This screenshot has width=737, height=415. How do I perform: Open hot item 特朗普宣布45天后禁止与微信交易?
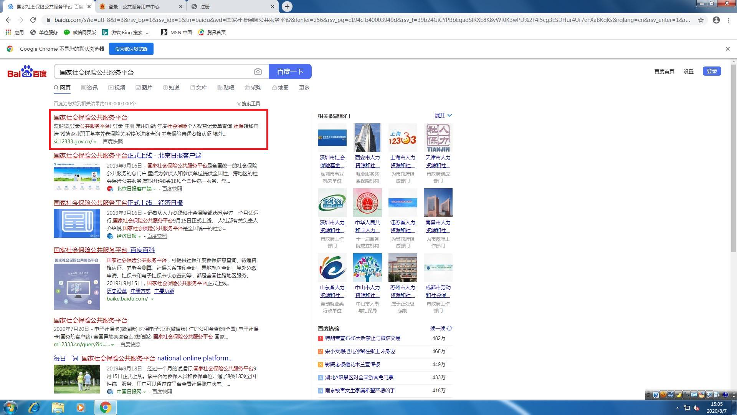[x=362, y=338]
